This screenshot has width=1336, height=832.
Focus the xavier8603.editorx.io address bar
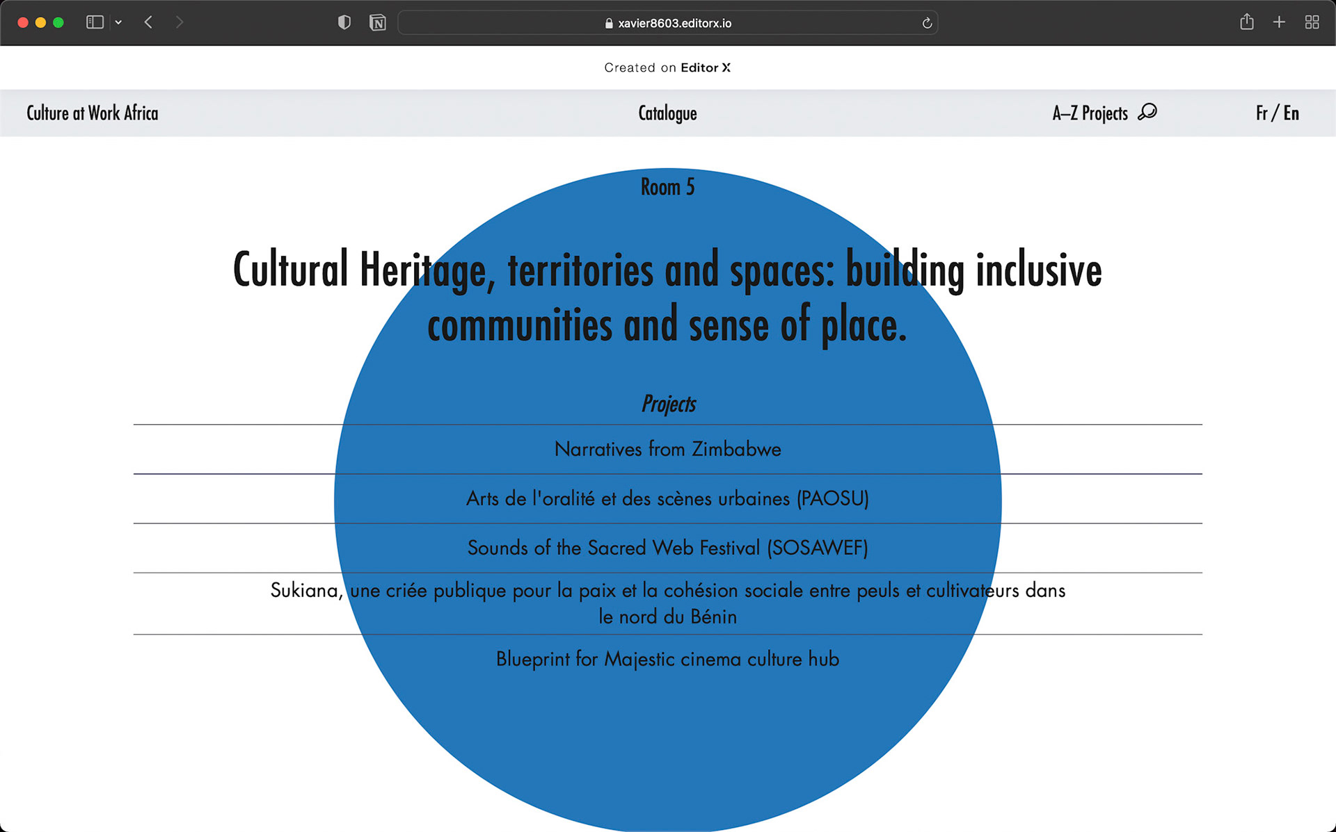point(667,23)
